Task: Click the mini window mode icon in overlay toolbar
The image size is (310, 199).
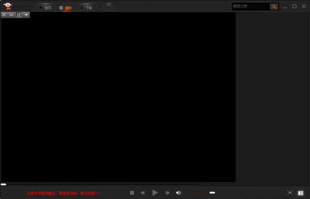Action: point(11,14)
